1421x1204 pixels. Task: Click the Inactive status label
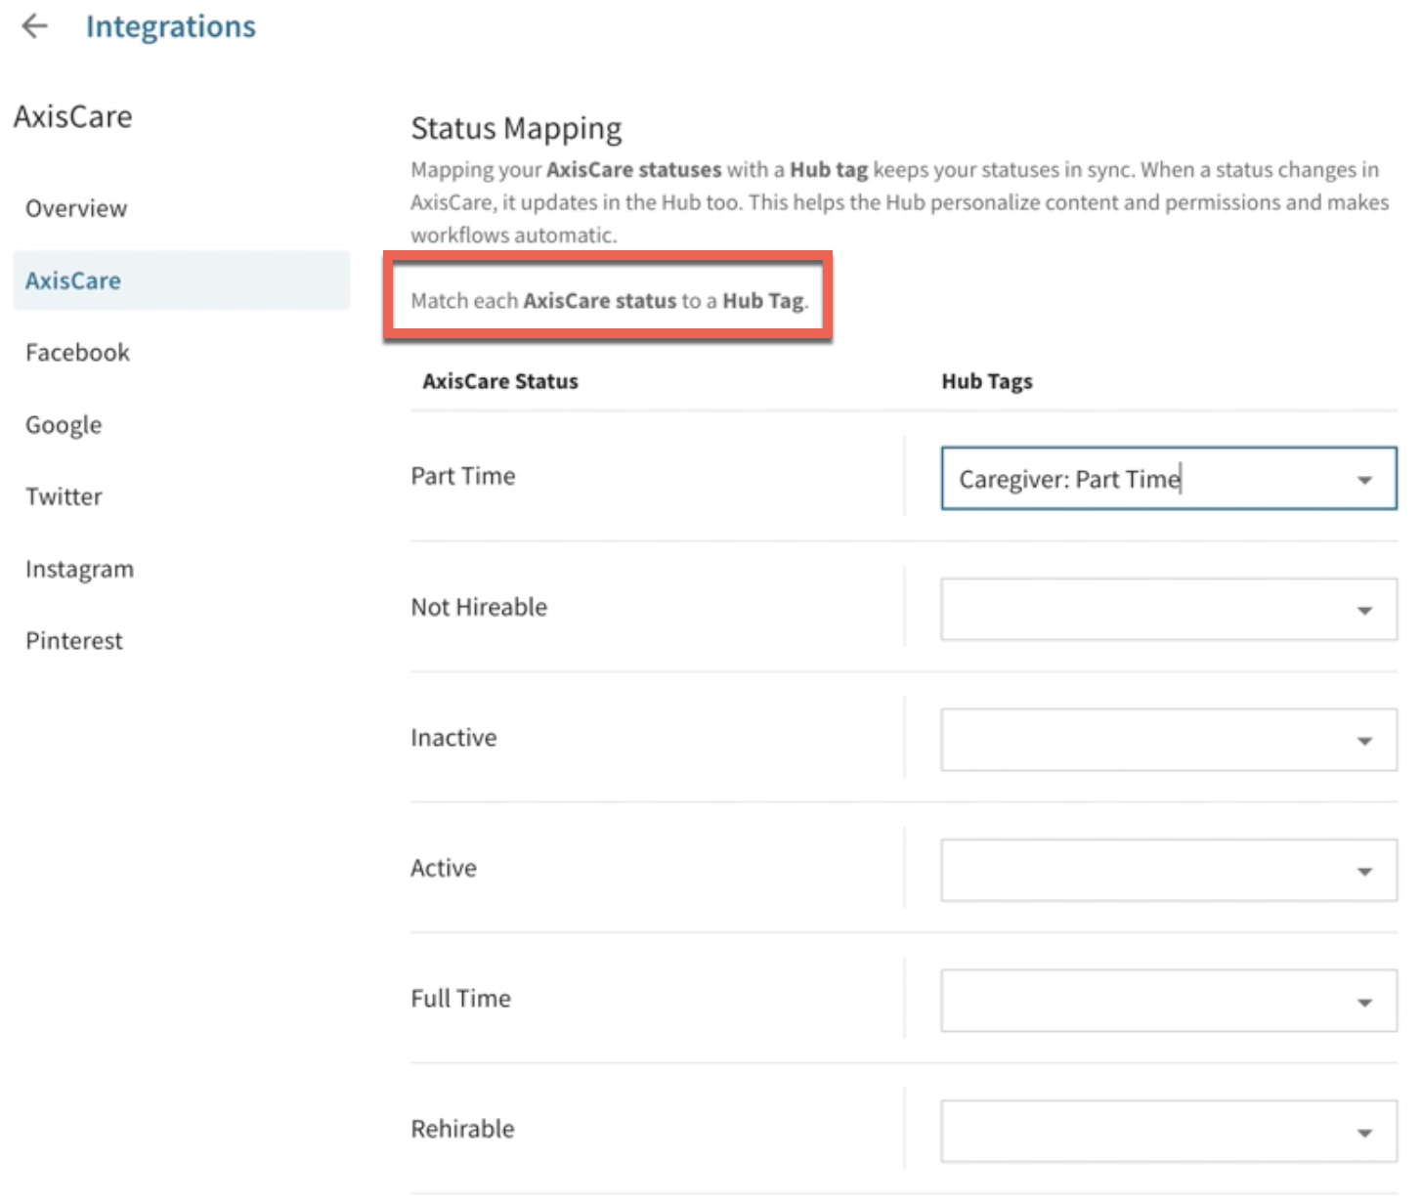pyautogui.click(x=453, y=737)
